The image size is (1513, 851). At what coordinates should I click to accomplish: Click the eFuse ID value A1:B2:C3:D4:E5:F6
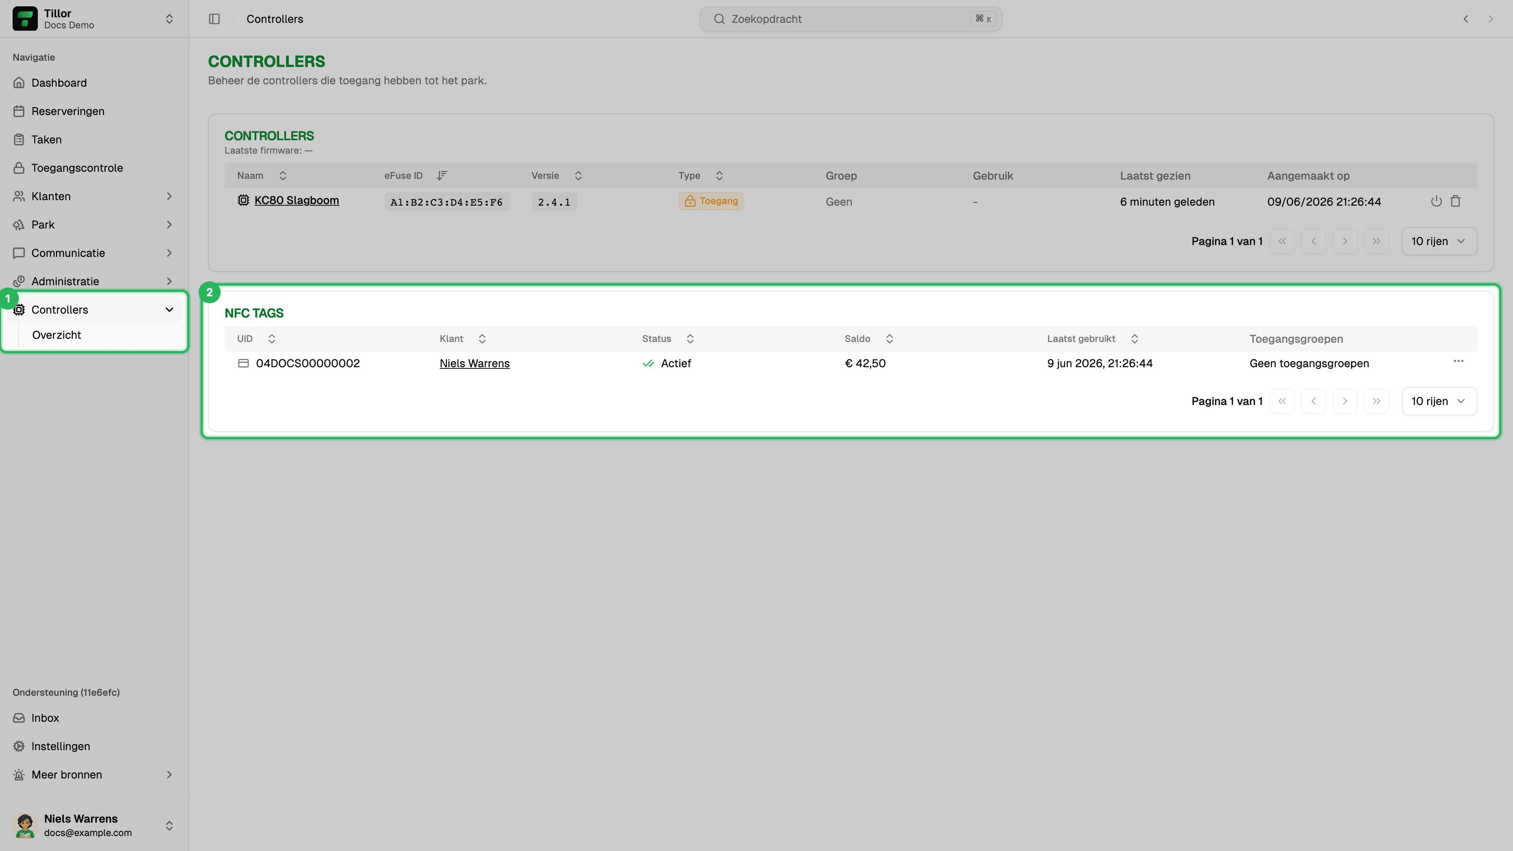click(446, 202)
